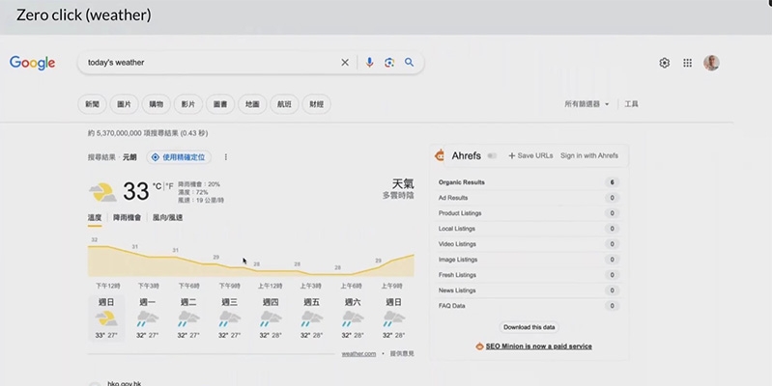This screenshot has height=386, width=773.
Task: Select the 週日 forecast day
Action: [x=106, y=318]
